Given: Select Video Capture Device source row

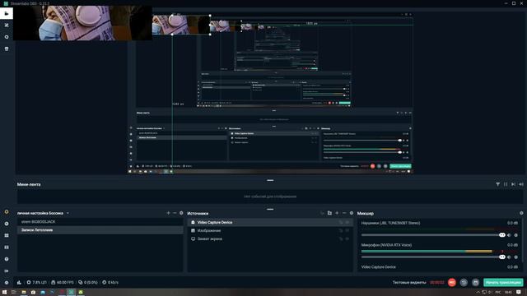Looking at the screenshot, I should [x=270, y=222].
